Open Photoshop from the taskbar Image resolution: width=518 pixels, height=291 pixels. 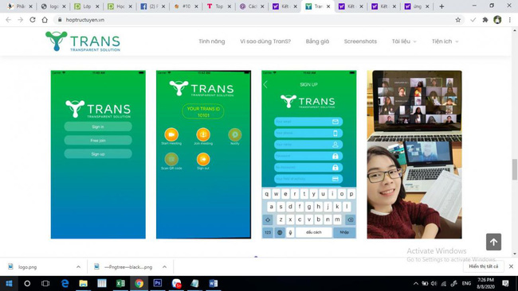click(x=158, y=283)
